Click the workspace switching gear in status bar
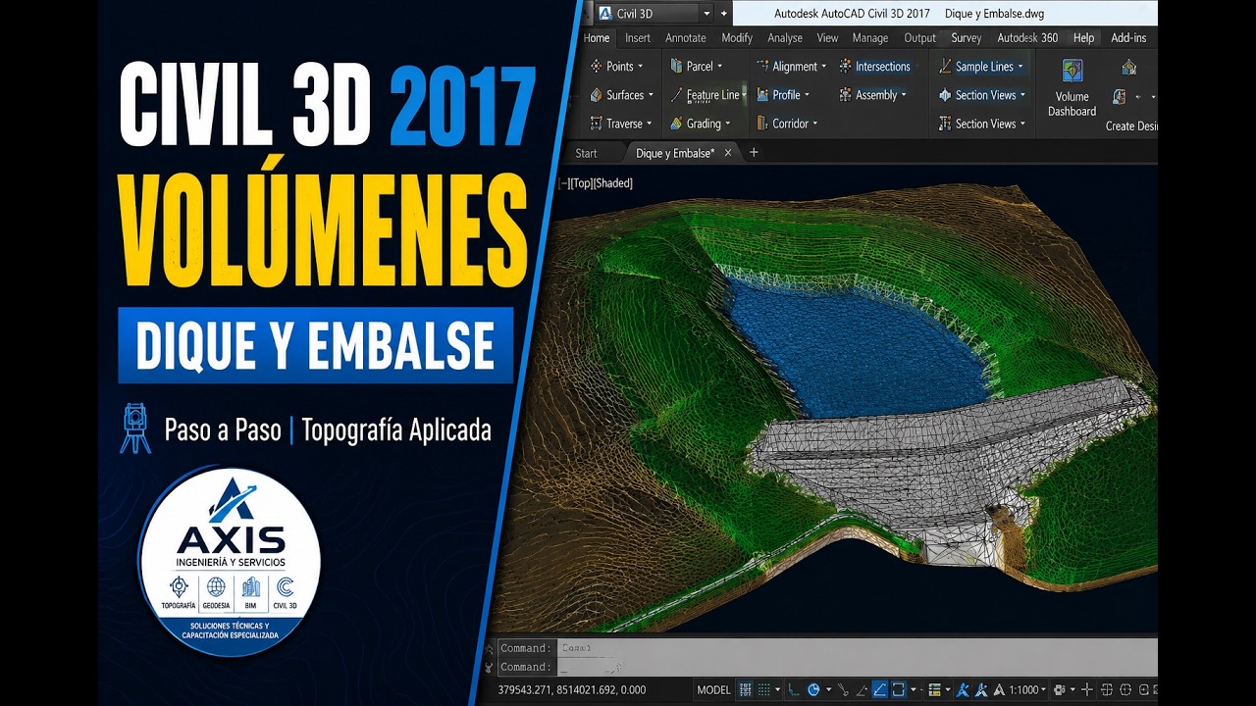This screenshot has width=1256, height=706. pos(1060,690)
